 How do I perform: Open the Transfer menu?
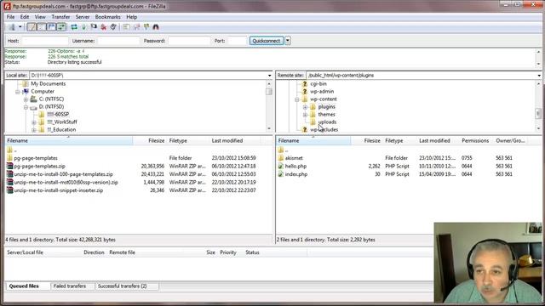pos(60,17)
